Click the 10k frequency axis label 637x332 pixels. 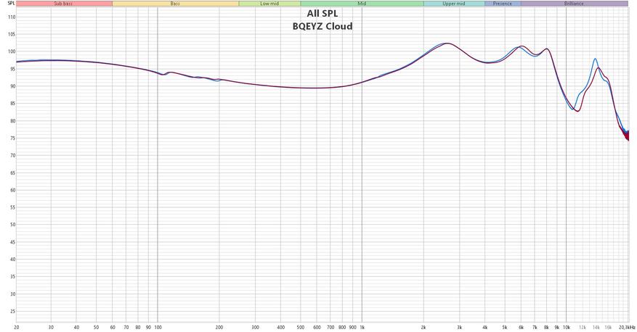pos(567,327)
